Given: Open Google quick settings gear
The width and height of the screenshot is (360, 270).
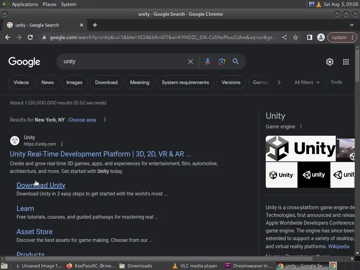Looking at the screenshot, I should [330, 62].
